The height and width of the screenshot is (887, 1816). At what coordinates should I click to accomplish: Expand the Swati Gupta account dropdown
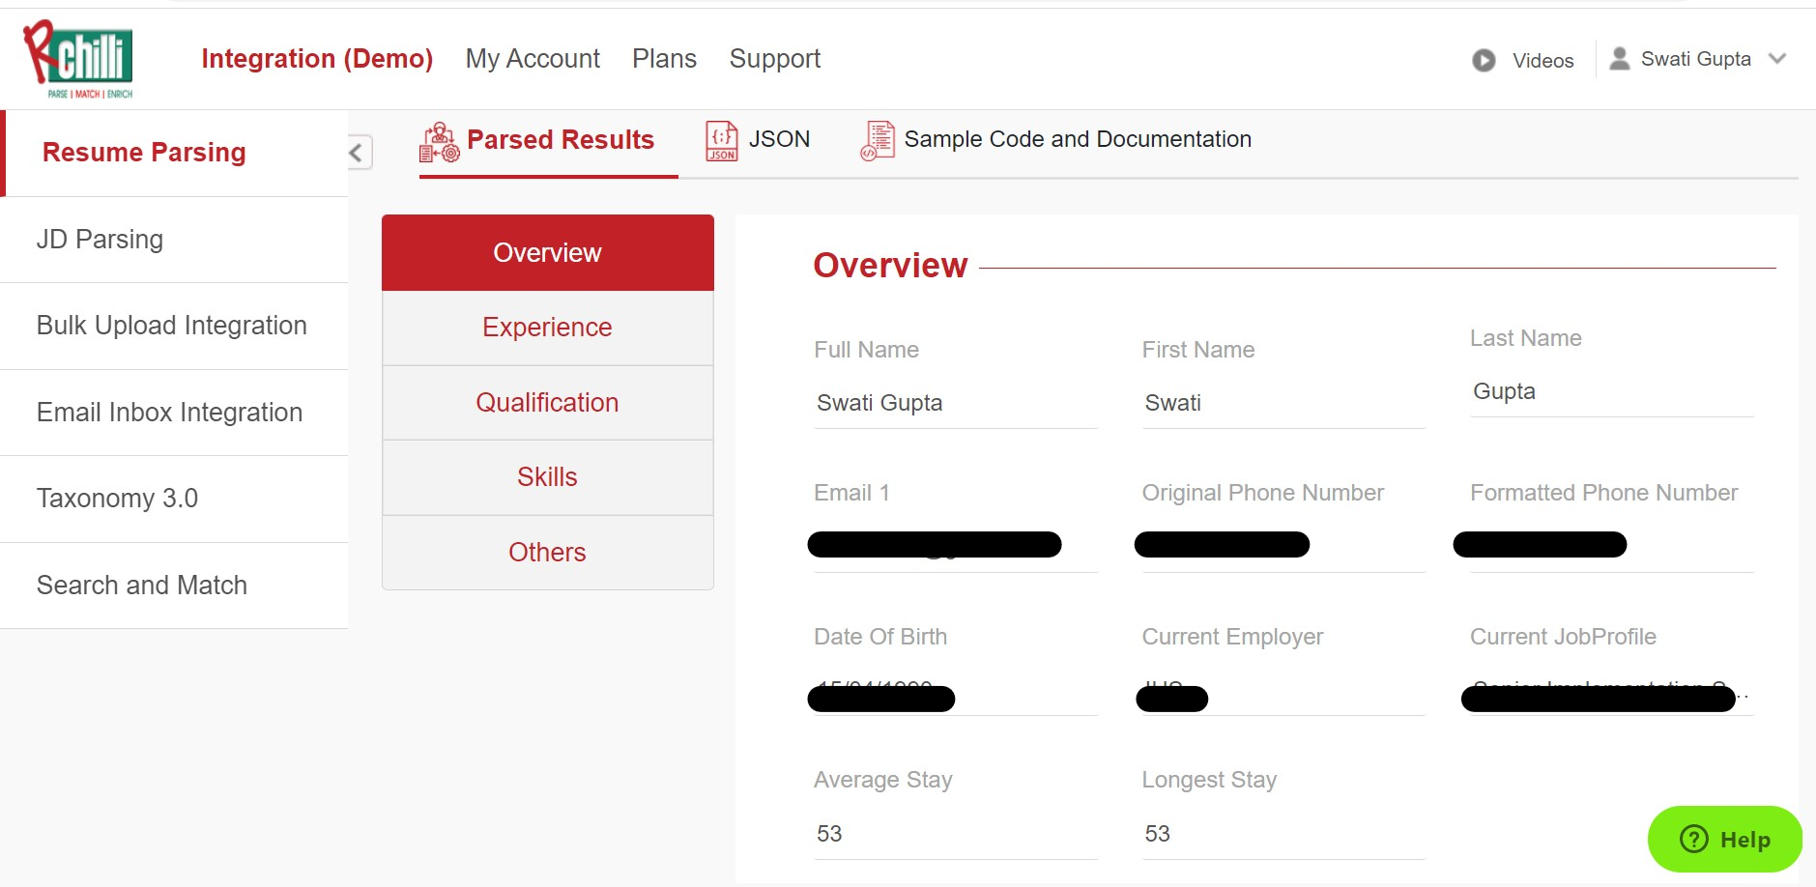(1777, 59)
